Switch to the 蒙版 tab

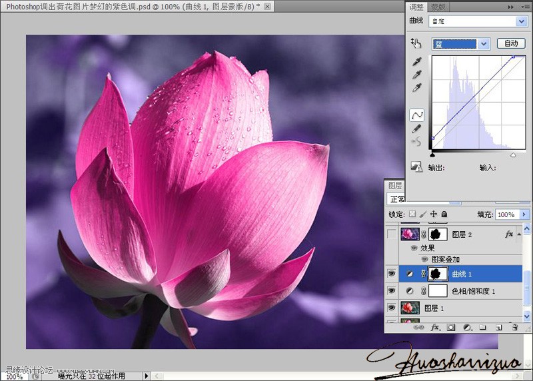coord(438,7)
